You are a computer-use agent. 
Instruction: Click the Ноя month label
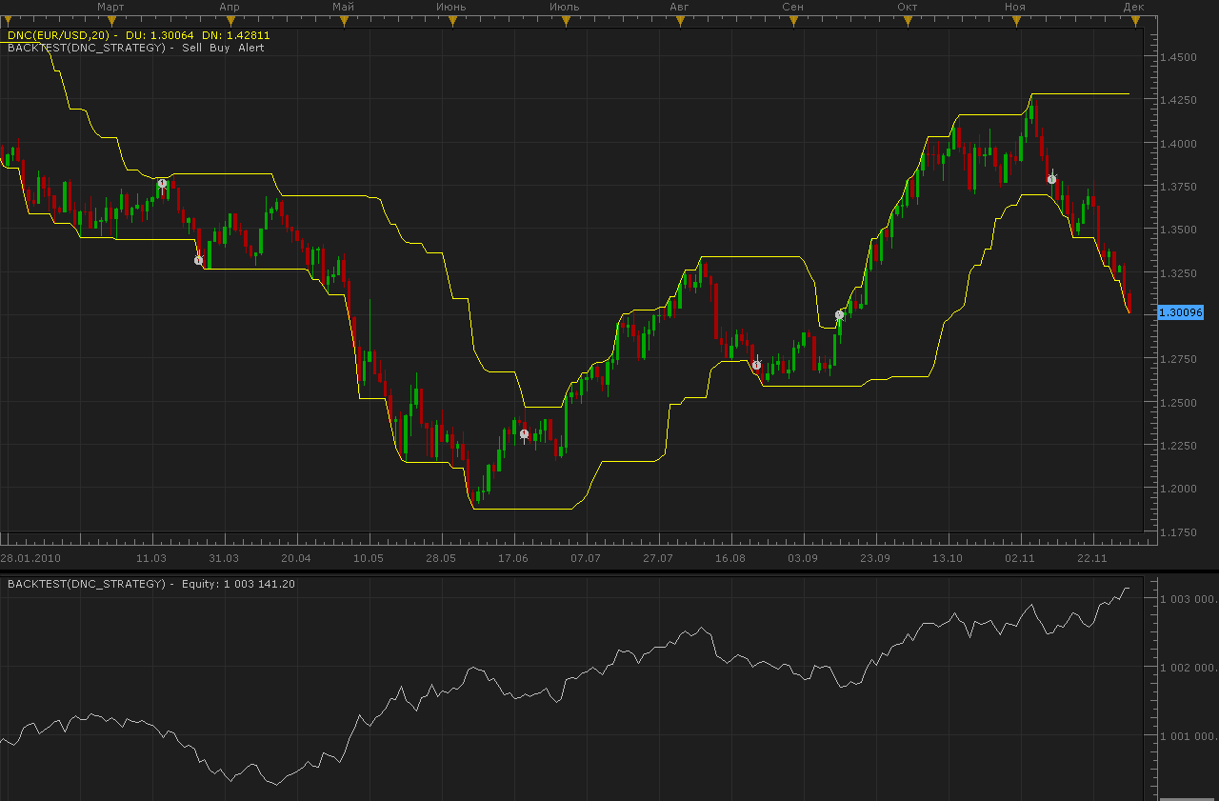pos(1014,7)
